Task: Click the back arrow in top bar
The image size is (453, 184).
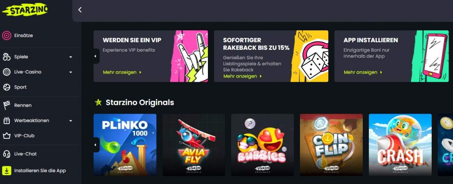Action: click(80, 10)
